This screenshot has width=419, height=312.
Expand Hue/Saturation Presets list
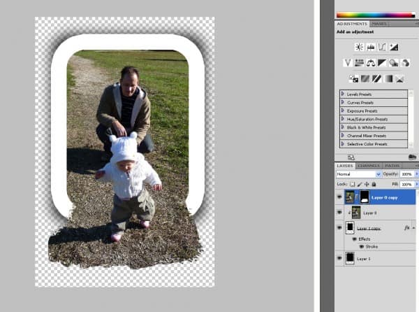(343, 118)
